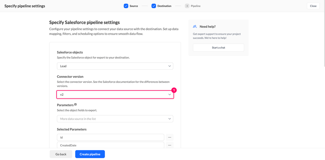325x160 pixels.
Task: Open the Connector version v2 dropdown
Action: pyautogui.click(x=115, y=94)
